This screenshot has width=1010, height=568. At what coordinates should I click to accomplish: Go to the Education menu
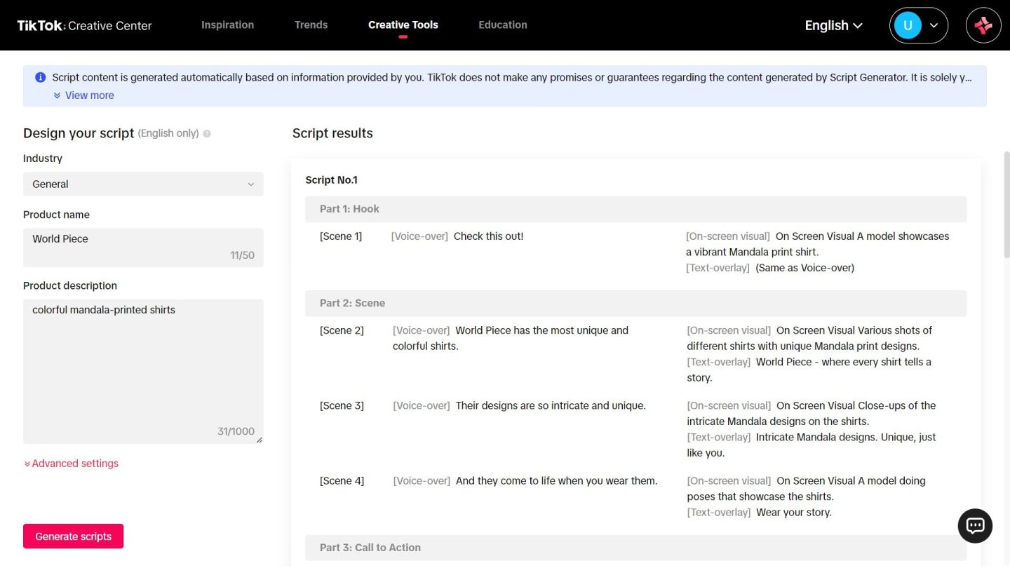502,25
